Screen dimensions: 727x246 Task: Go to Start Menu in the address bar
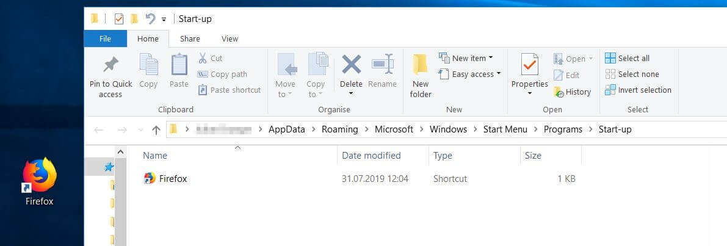505,130
